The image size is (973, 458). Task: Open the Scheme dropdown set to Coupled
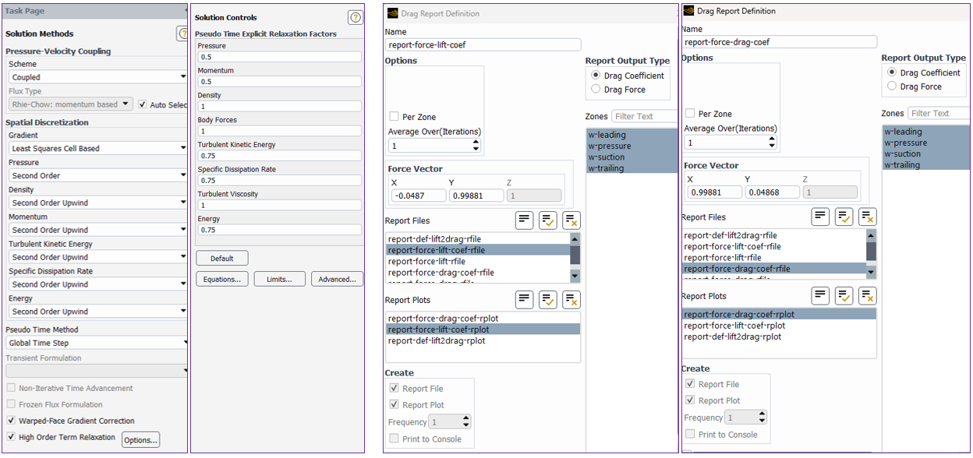point(98,77)
